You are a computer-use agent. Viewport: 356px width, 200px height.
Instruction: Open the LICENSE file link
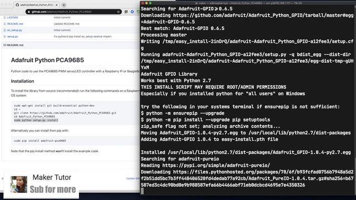(12, 17)
